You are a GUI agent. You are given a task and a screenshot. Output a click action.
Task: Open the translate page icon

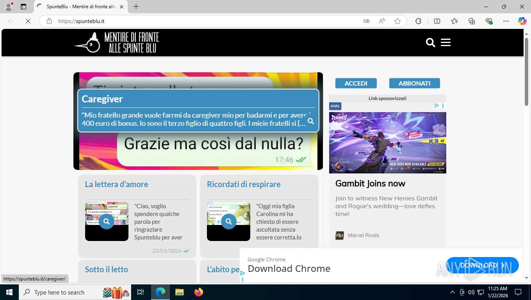[x=366, y=21]
